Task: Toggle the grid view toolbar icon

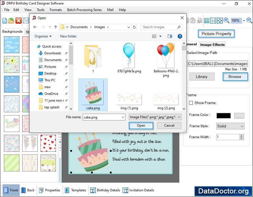Action: [x=206, y=21]
